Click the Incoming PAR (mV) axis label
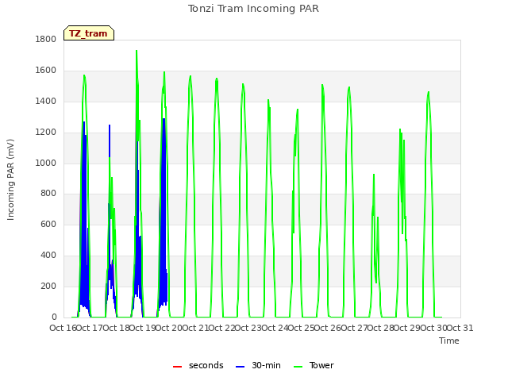The image size is (508, 381). pos(10,180)
